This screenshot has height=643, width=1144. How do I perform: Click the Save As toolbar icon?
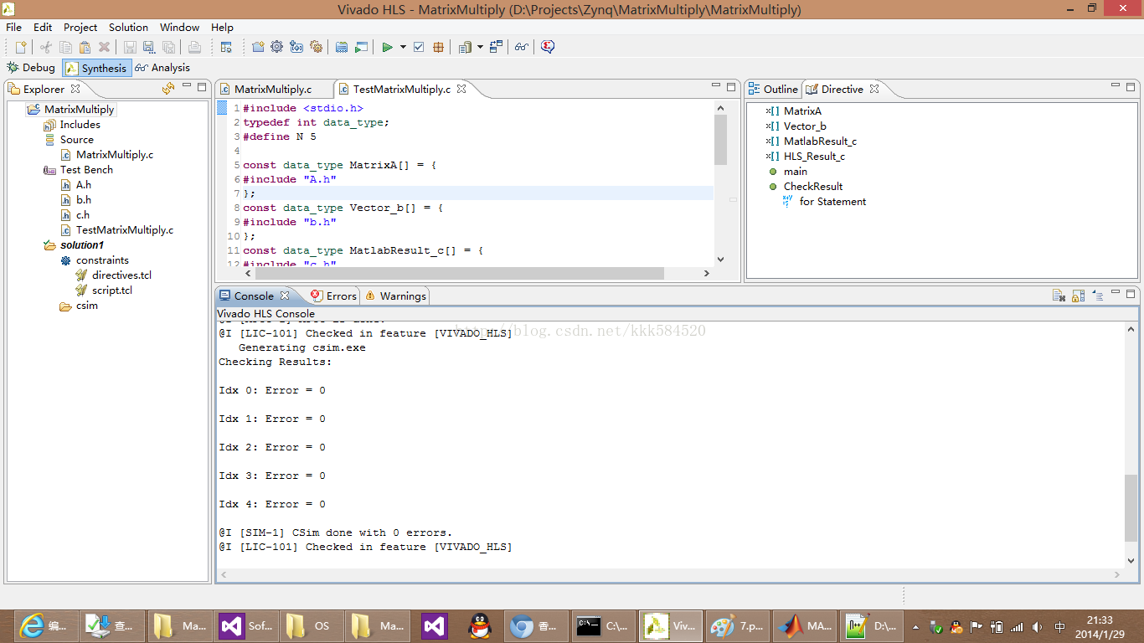click(149, 48)
